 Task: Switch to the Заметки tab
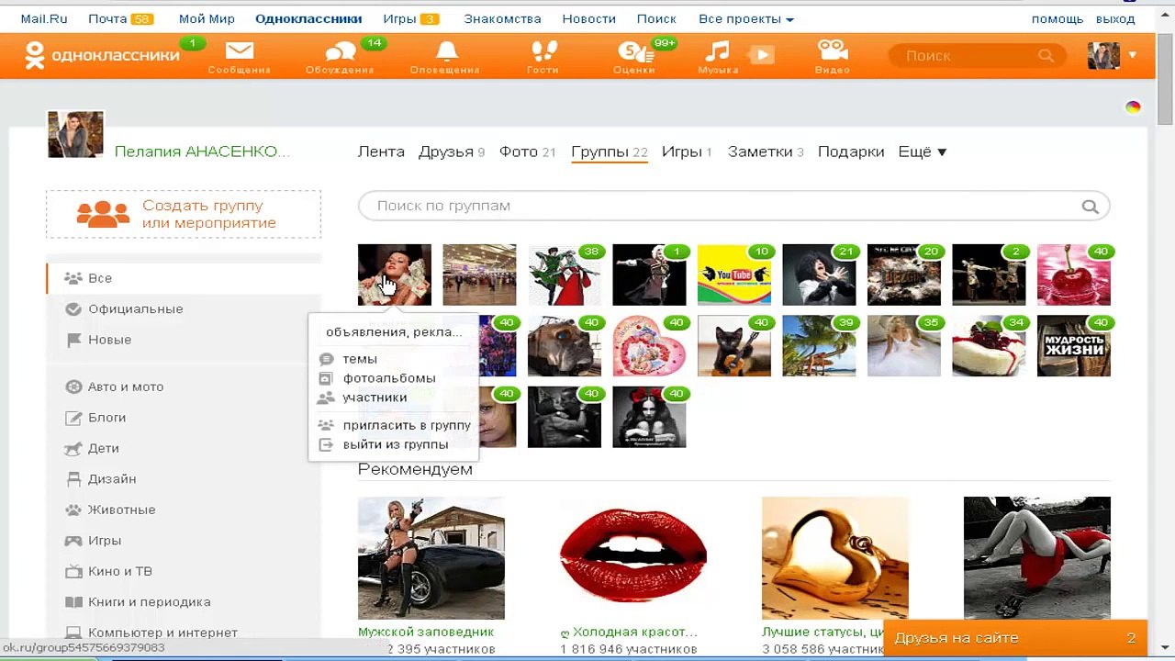(x=766, y=151)
